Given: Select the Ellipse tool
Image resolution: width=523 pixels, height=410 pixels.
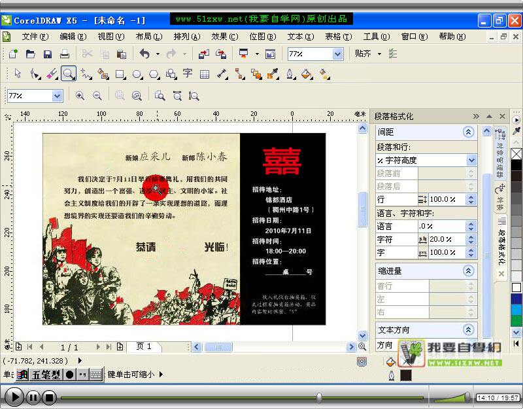Looking at the screenshot, I should point(137,73).
